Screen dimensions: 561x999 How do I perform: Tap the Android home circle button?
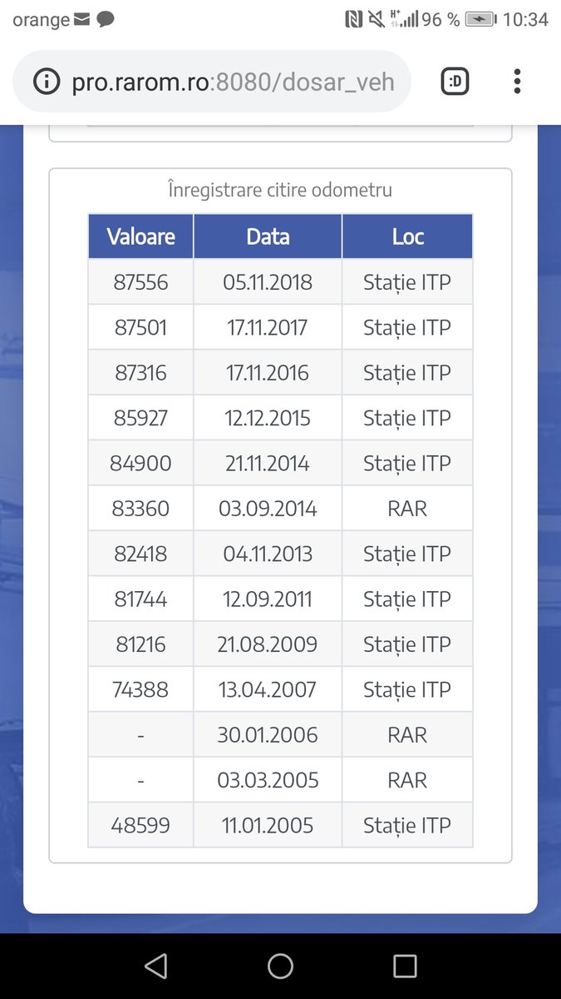pos(280,966)
